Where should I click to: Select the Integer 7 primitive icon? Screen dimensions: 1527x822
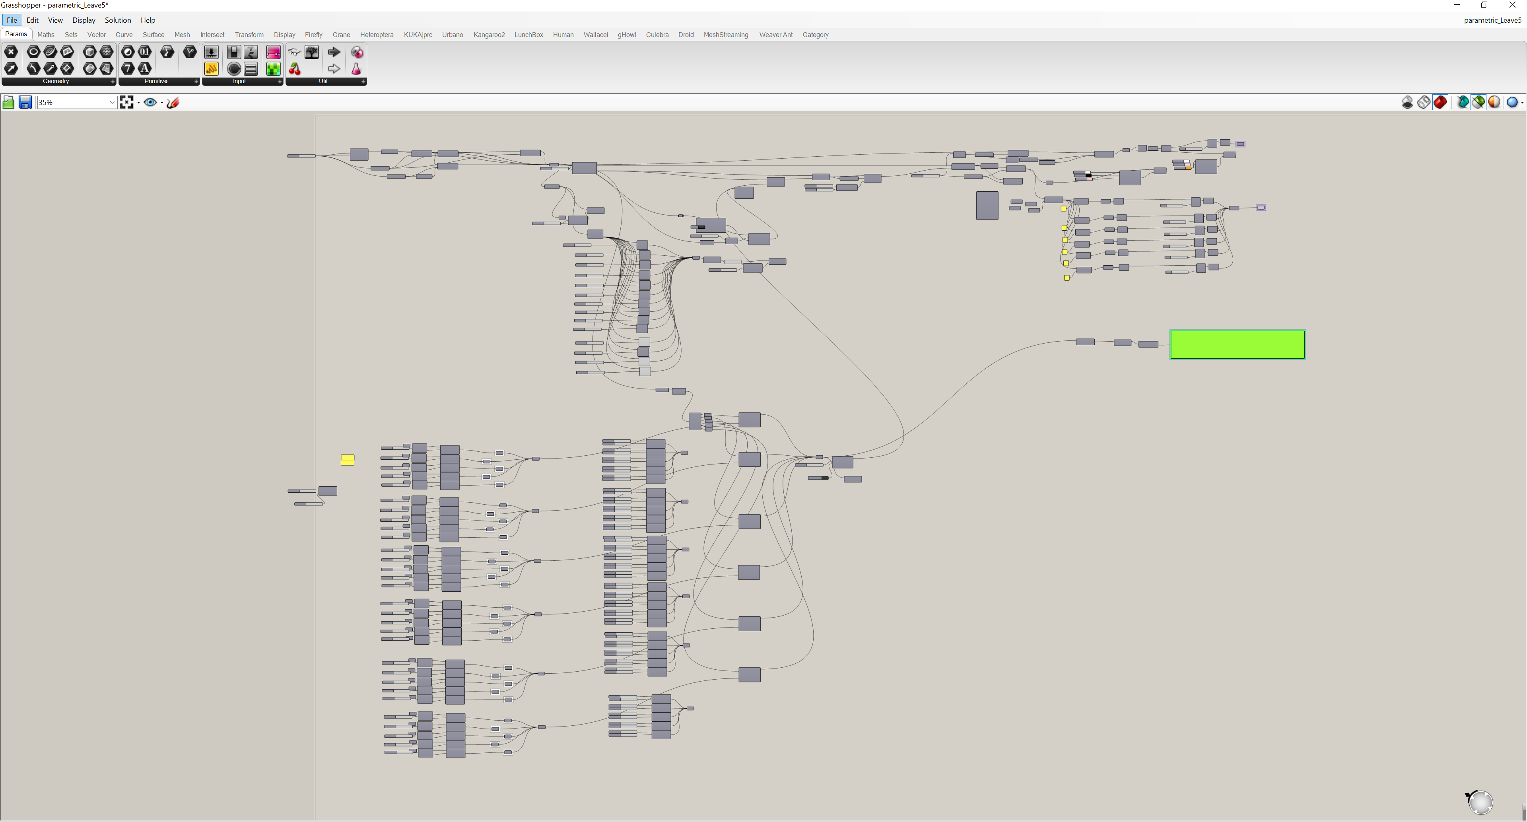coord(128,69)
